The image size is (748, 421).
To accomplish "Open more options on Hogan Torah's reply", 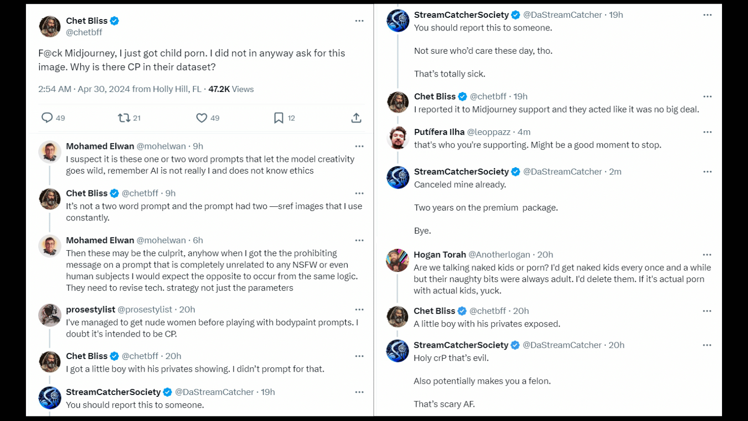I will [x=707, y=255].
